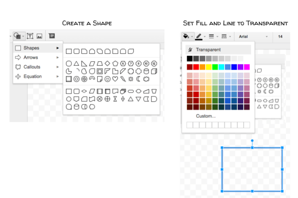
Task: Open the Line weight dropdown
Action: click(x=212, y=36)
